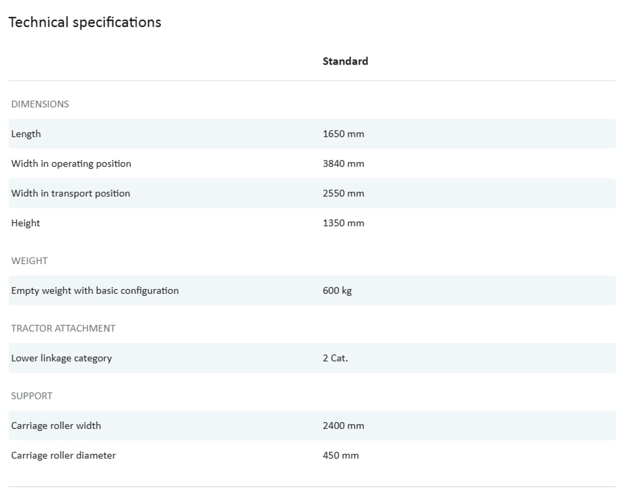
Task: Click Empty weight with basic configuration label
Action: 95,291
